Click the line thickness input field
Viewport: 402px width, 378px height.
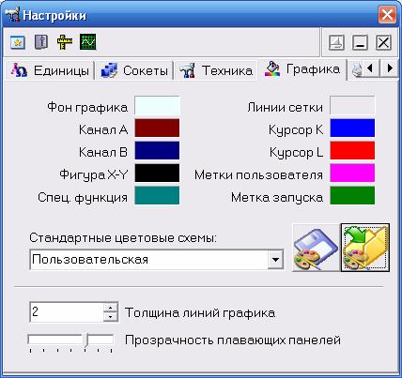[67, 311]
